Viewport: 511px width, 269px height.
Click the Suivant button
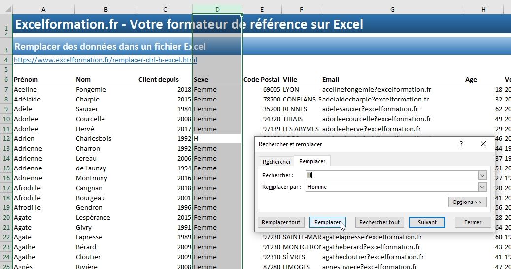point(427,222)
